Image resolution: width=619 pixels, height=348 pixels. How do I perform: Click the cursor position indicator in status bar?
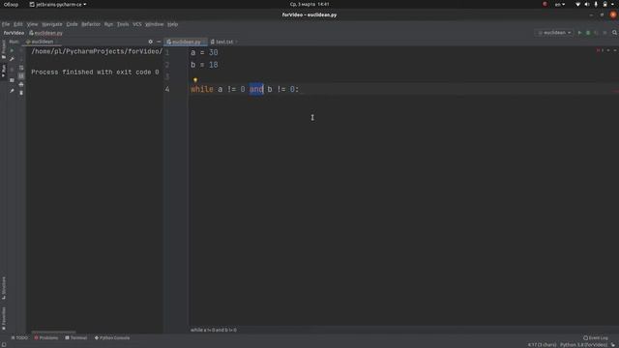pyautogui.click(x=542, y=345)
